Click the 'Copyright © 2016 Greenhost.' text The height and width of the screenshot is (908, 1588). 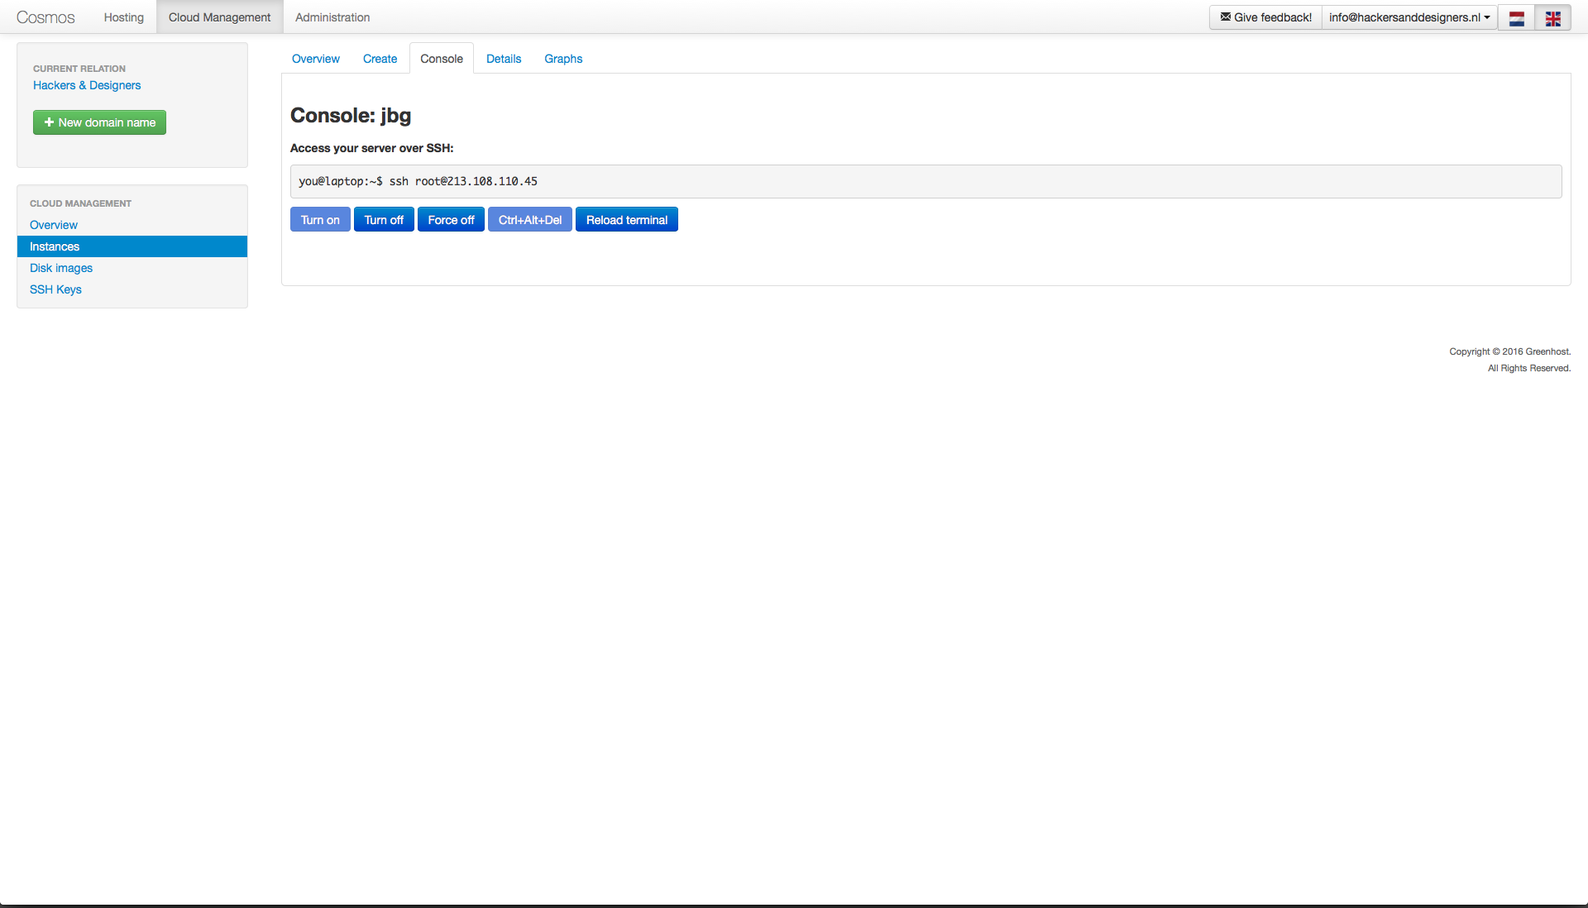(x=1510, y=351)
